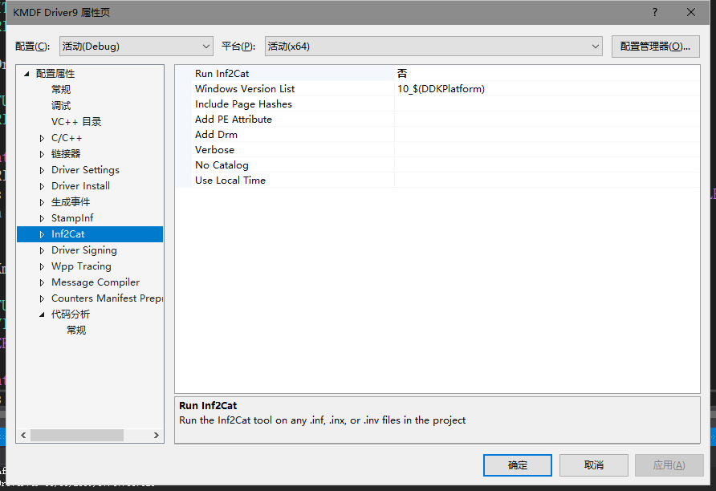716x491 pixels.
Task: Expand the Driver Settings node arrow
Action: coord(42,170)
